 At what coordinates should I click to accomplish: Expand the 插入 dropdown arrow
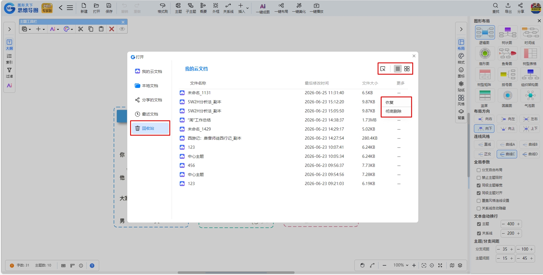(247, 8)
